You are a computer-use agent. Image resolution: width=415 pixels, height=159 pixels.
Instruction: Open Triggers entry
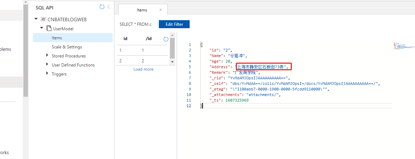[59, 74]
